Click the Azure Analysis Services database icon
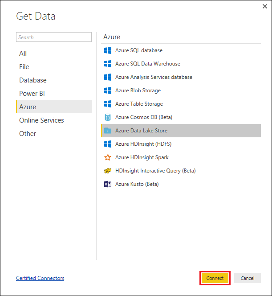Screen dimensions: 272x296 point(108,77)
